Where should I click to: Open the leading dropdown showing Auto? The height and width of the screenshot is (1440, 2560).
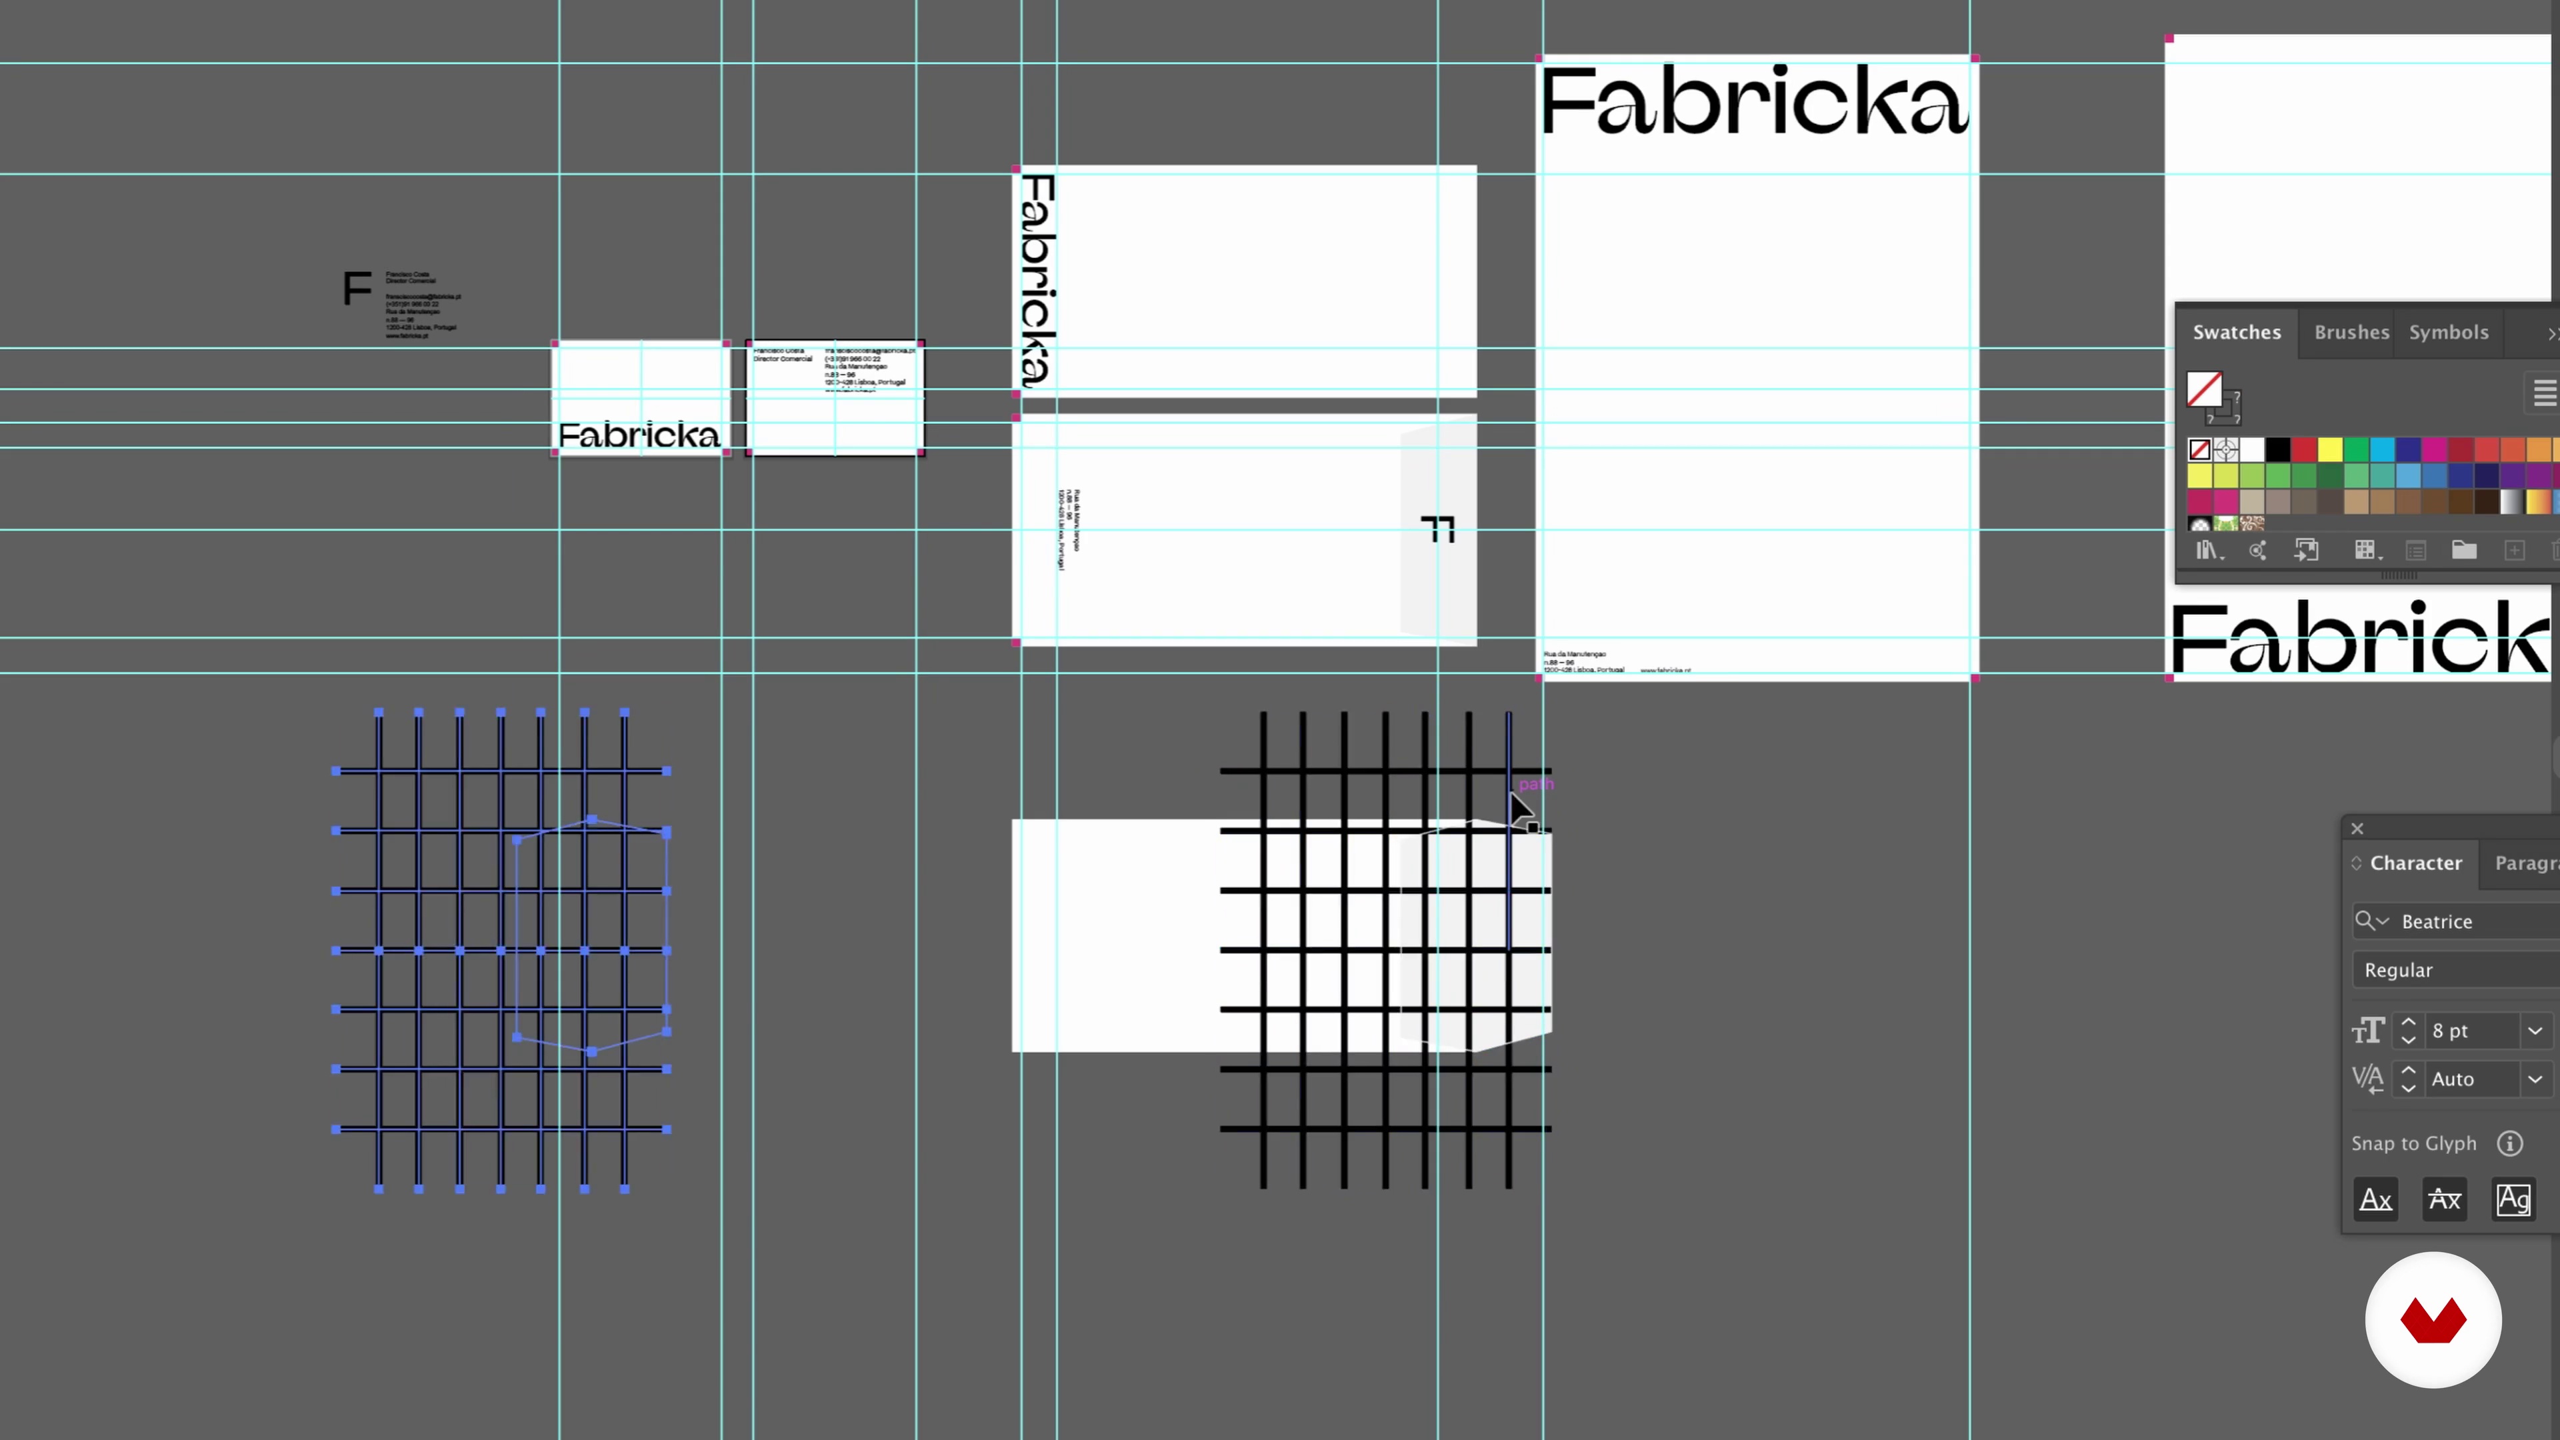pyautogui.click(x=2535, y=1078)
